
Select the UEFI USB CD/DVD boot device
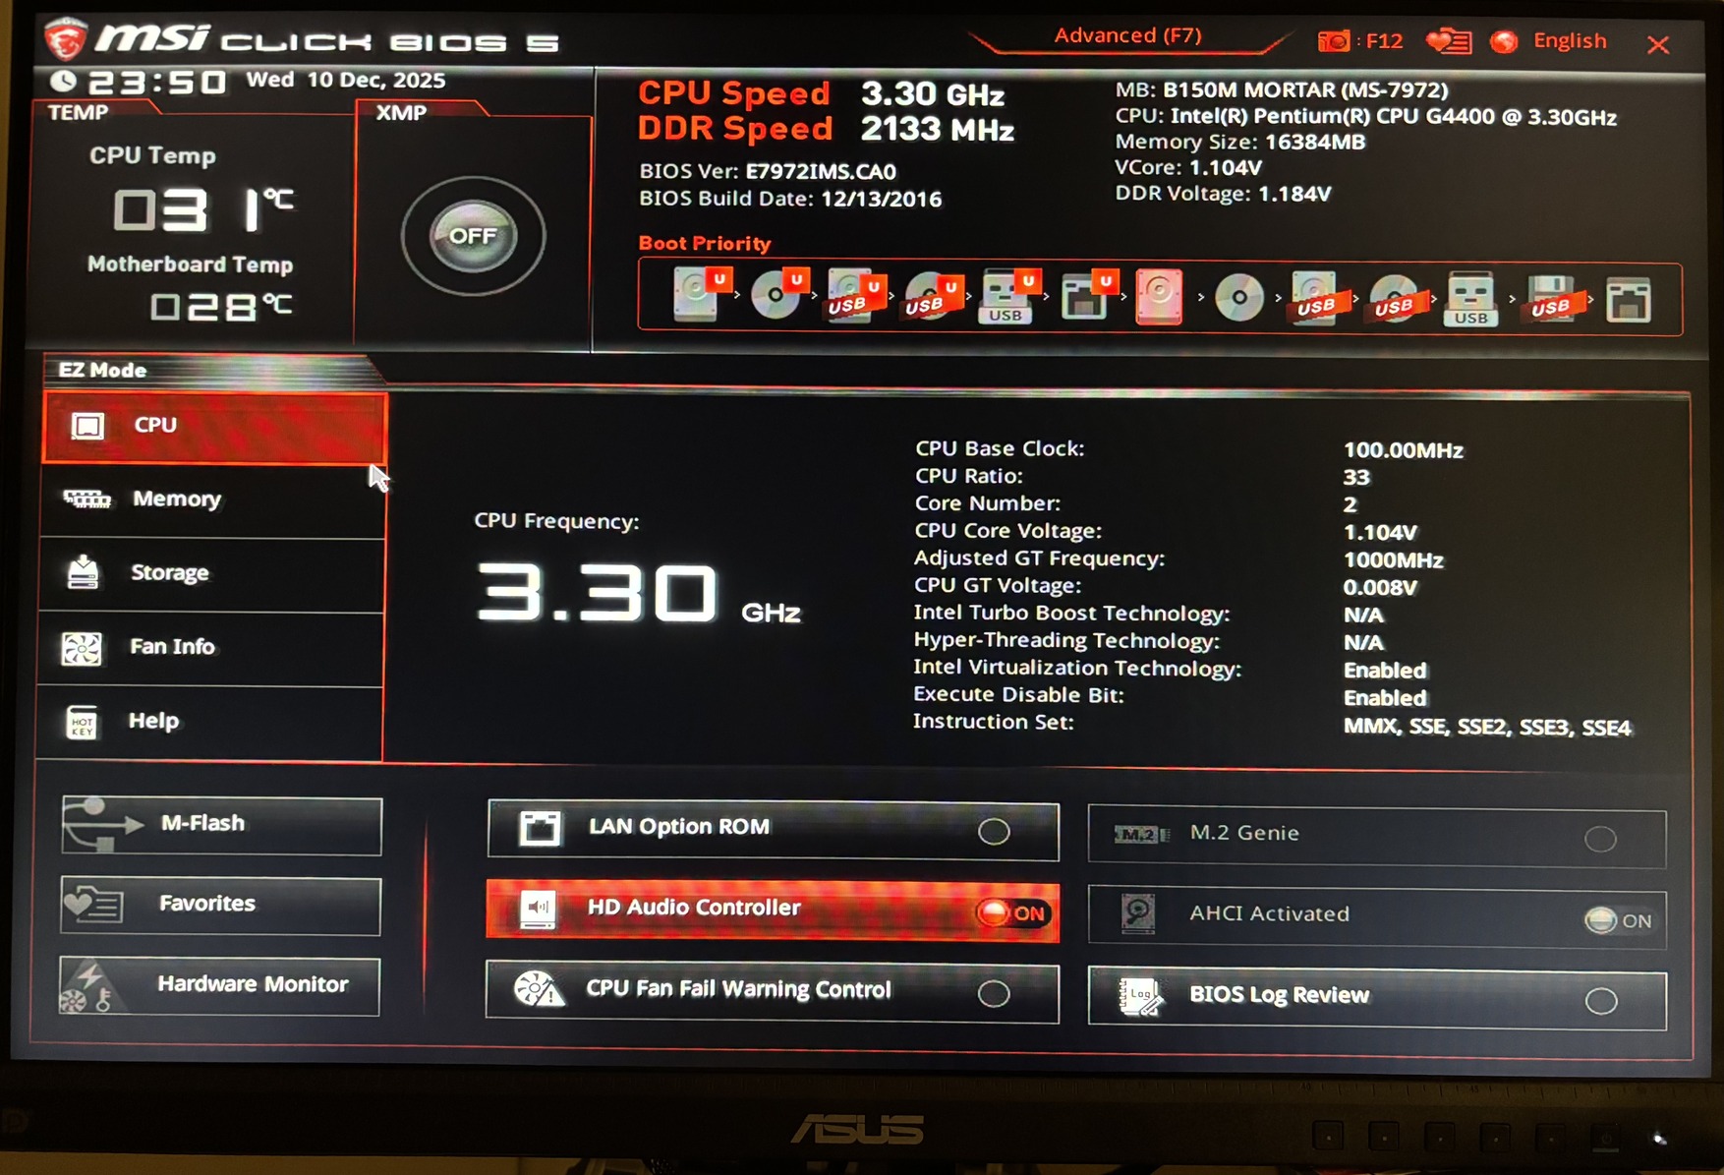(934, 295)
